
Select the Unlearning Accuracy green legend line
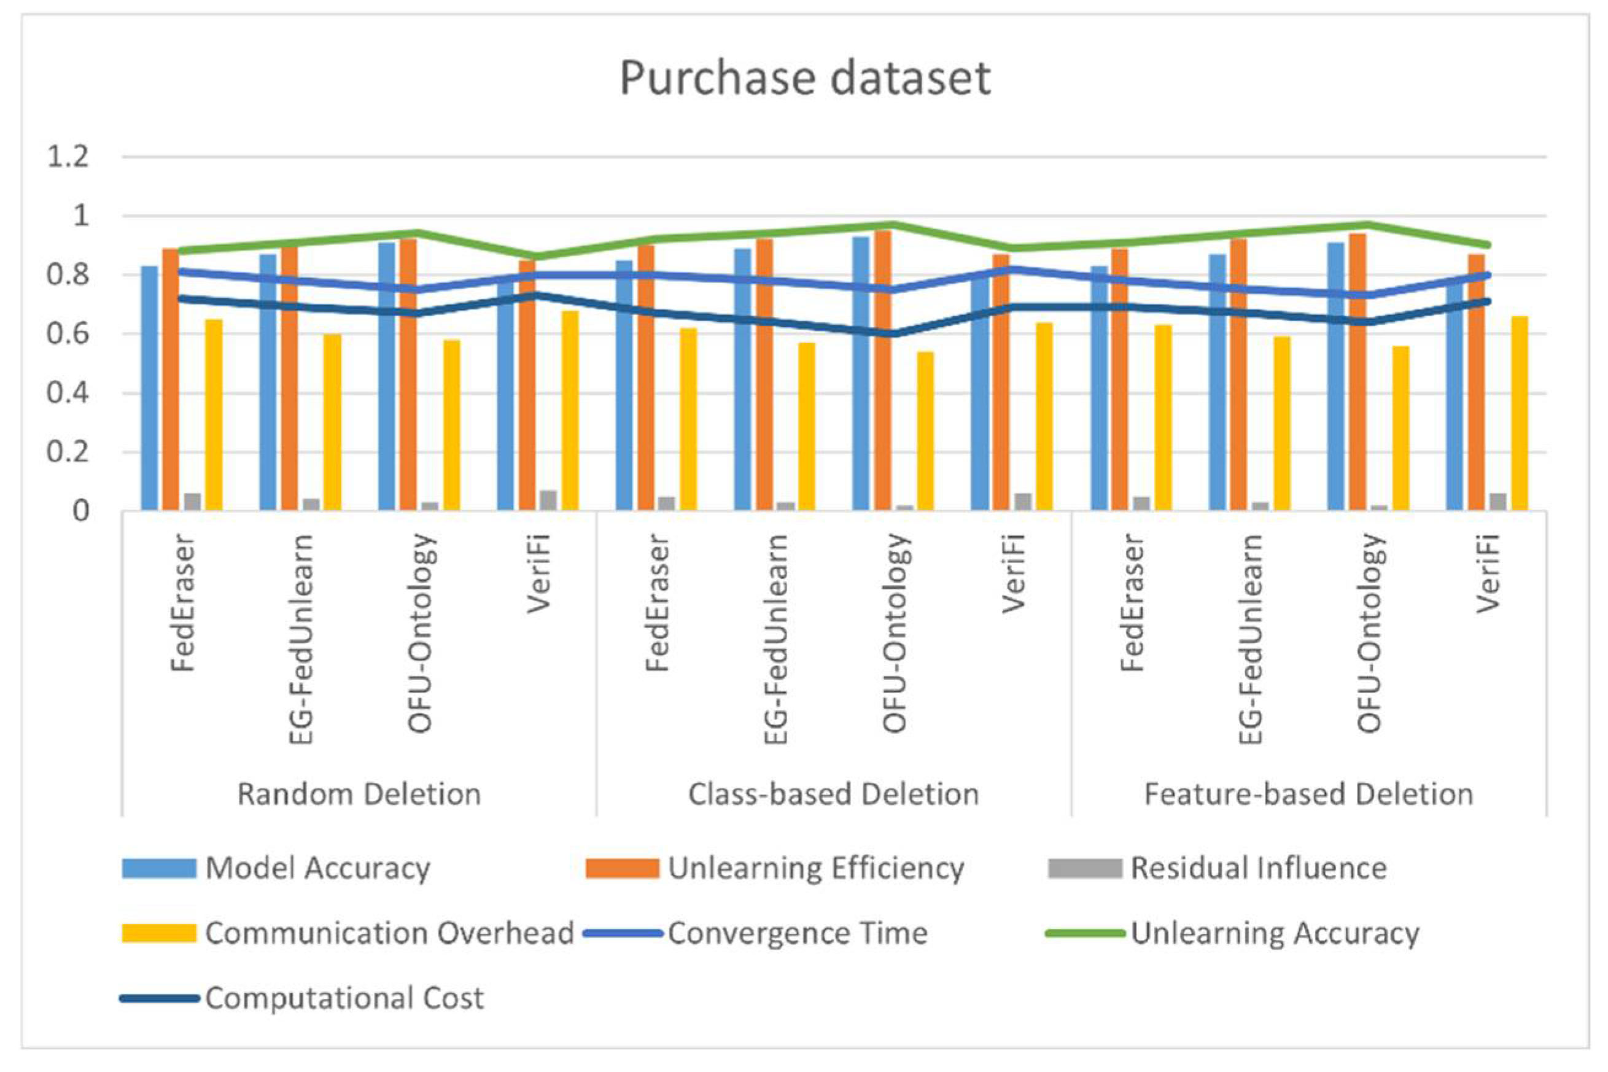(x=1085, y=933)
